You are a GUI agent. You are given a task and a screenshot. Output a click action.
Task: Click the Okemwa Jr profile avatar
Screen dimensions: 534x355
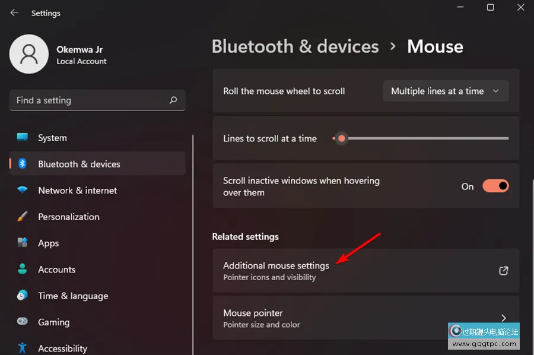pyautogui.click(x=28, y=54)
